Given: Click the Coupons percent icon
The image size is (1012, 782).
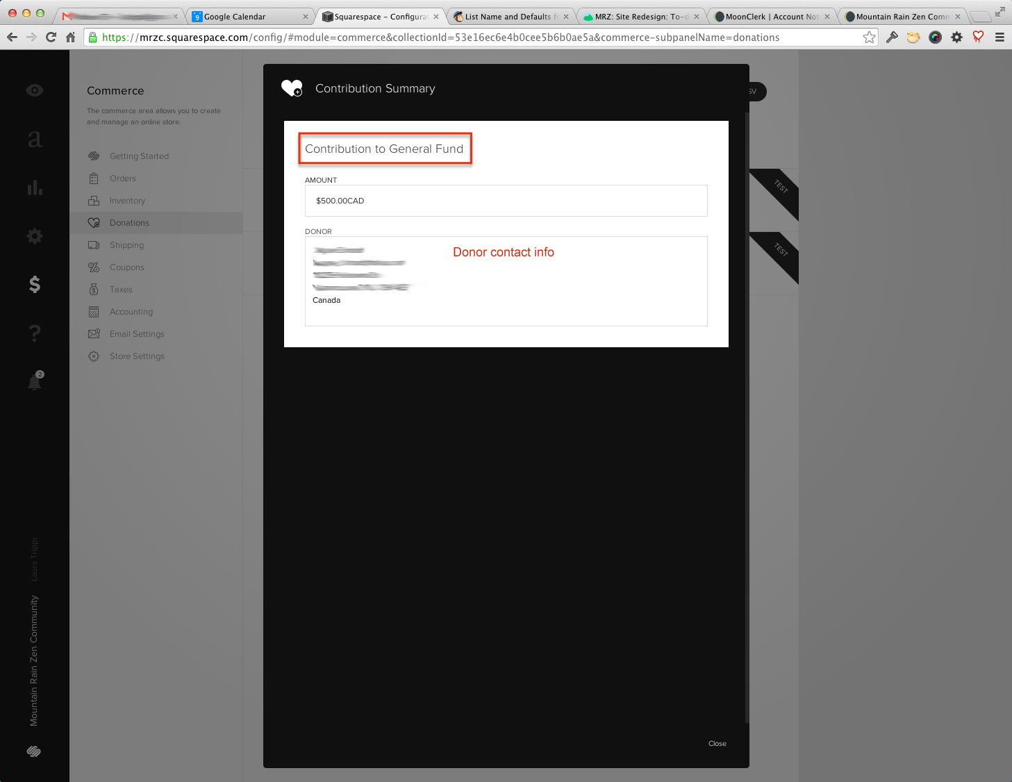Looking at the screenshot, I should 94,267.
